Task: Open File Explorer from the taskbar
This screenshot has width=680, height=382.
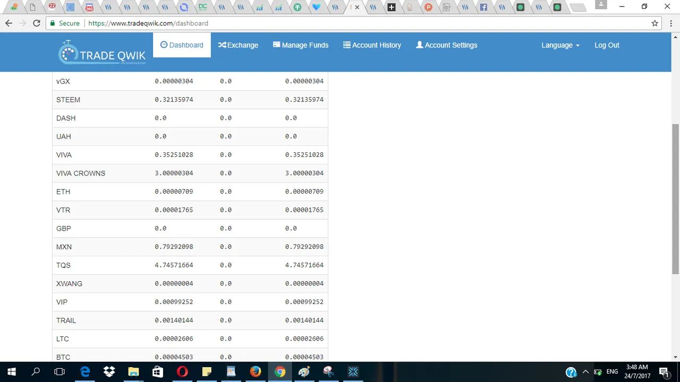Action: [133, 372]
